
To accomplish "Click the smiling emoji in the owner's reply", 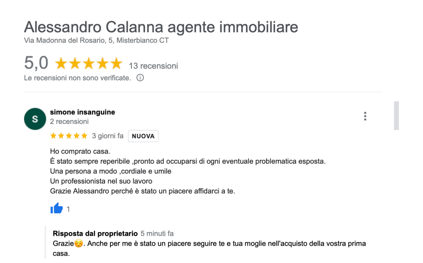I will [78, 244].
